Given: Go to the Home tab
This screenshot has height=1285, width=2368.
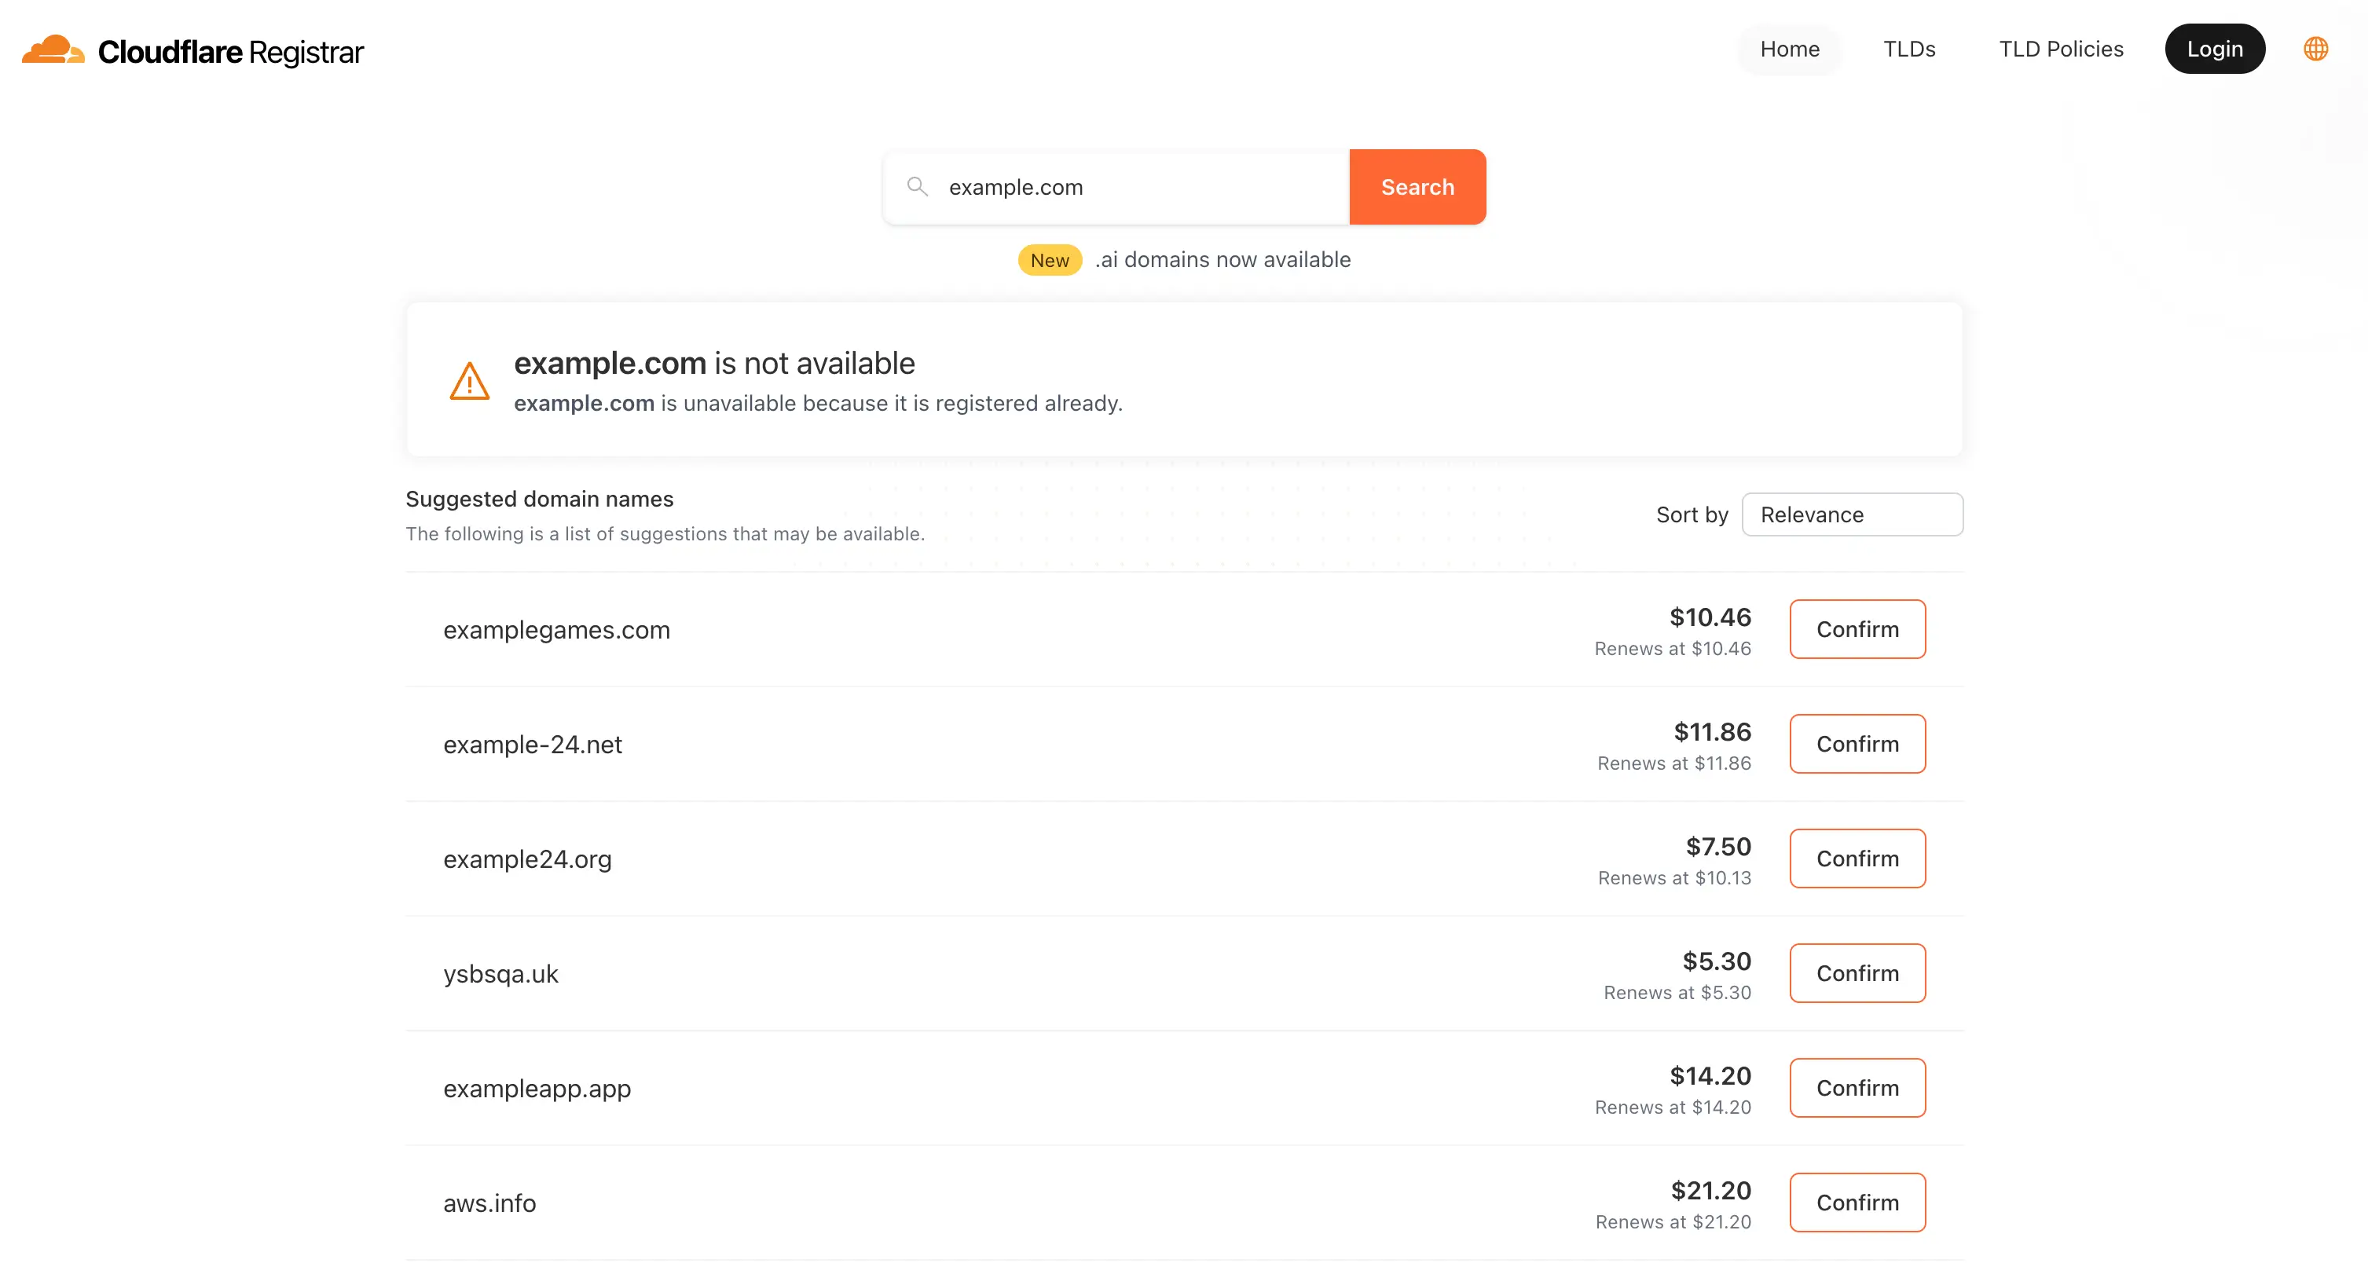Looking at the screenshot, I should [1788, 49].
